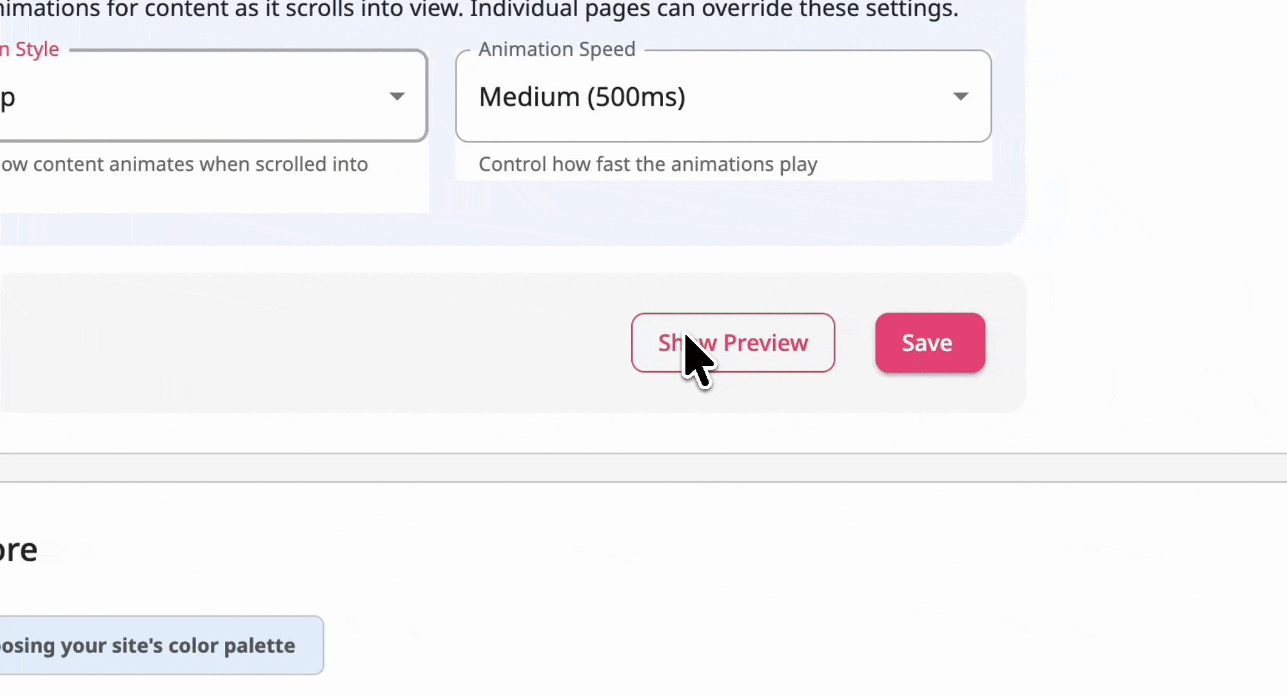Click the heading ending in "ore"
Image resolution: width=1287 pixels, height=696 pixels.
tap(19, 550)
